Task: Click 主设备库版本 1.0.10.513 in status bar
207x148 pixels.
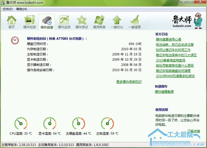Action: [x=56, y=145]
